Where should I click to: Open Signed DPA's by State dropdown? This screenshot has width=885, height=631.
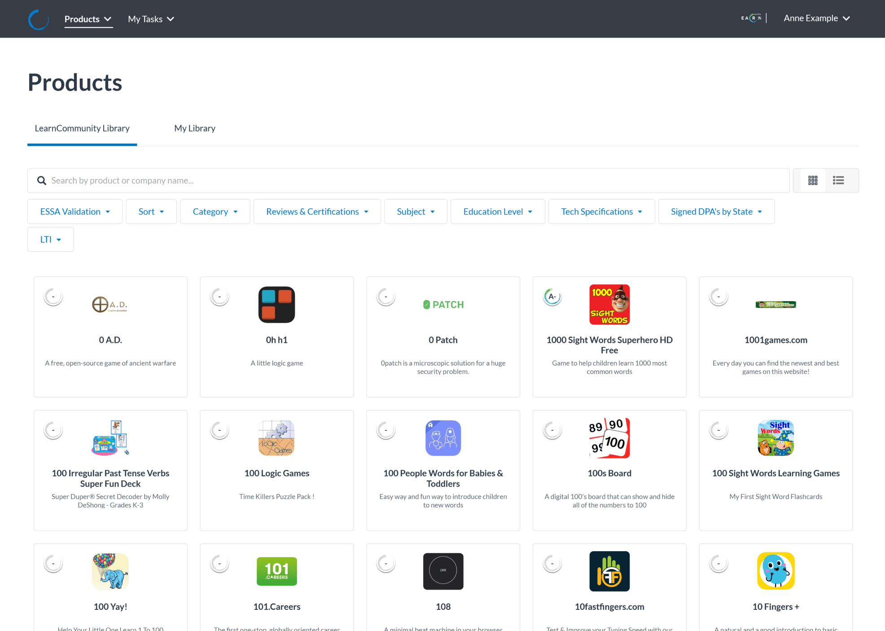pyautogui.click(x=716, y=212)
